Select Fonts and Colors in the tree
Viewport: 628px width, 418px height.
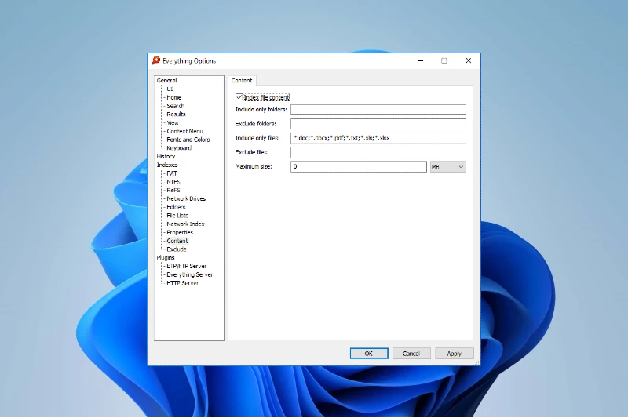point(188,139)
